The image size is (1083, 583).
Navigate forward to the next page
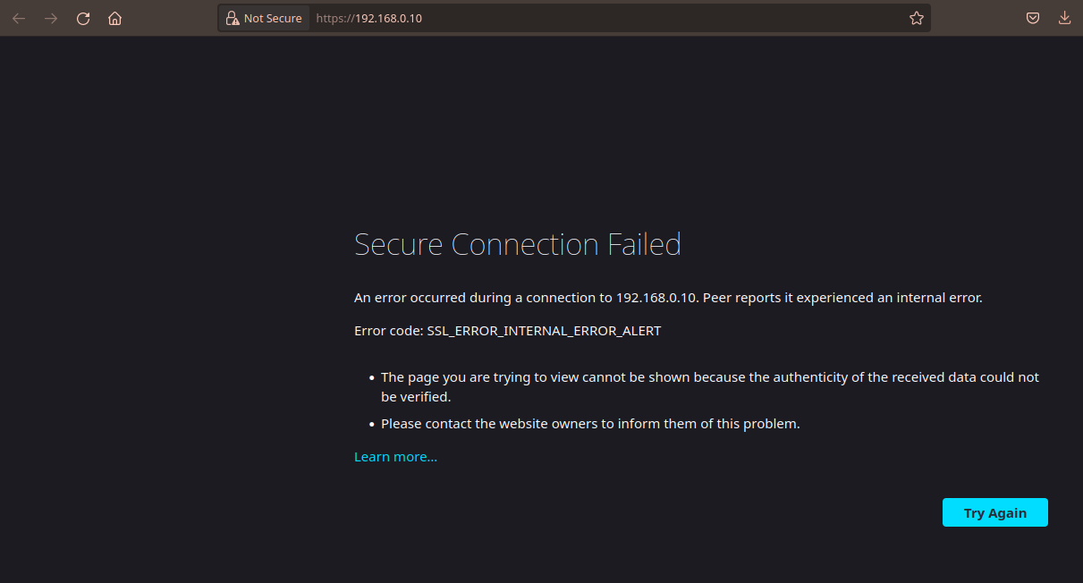click(51, 18)
